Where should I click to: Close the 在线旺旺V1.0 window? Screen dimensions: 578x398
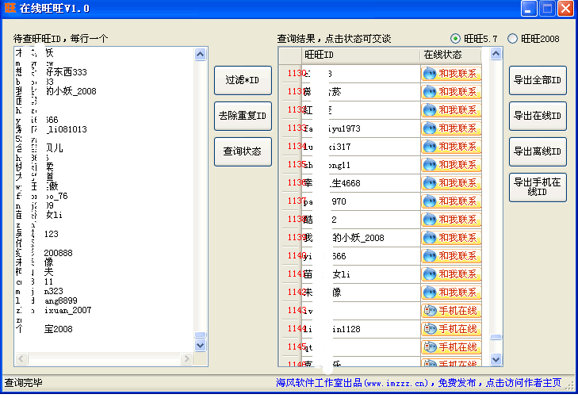(x=566, y=9)
